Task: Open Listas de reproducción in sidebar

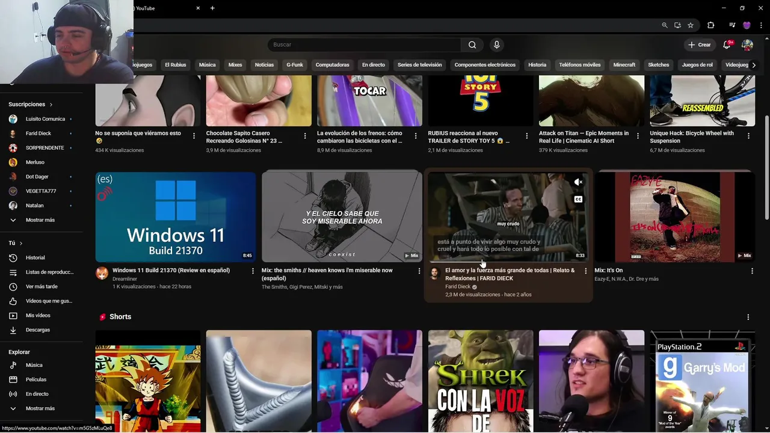Action: coord(42,272)
